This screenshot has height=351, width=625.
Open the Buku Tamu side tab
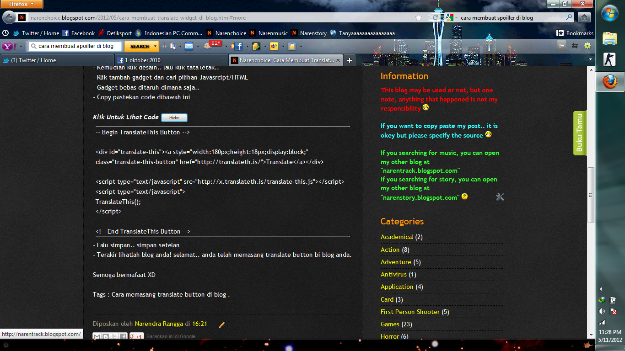tap(580, 133)
